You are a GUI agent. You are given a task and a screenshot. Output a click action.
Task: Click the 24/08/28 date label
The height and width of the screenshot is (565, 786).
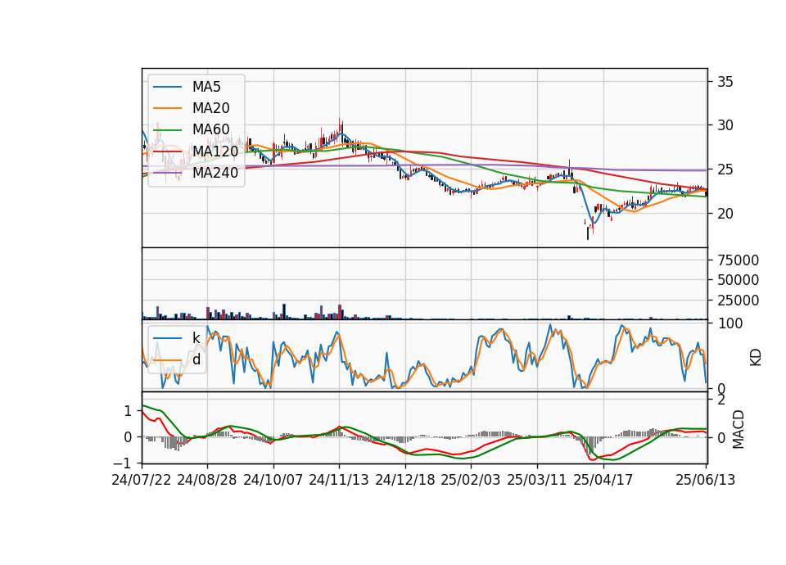click(x=207, y=480)
